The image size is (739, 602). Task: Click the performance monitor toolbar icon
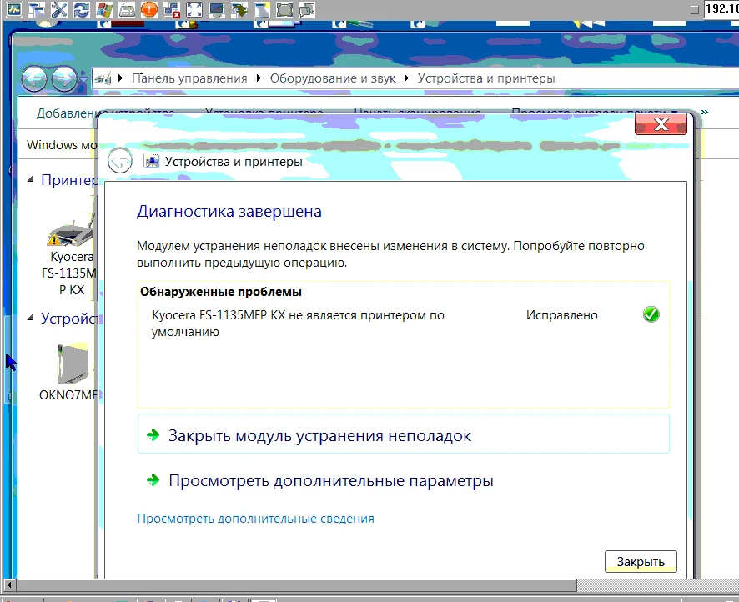(13, 9)
